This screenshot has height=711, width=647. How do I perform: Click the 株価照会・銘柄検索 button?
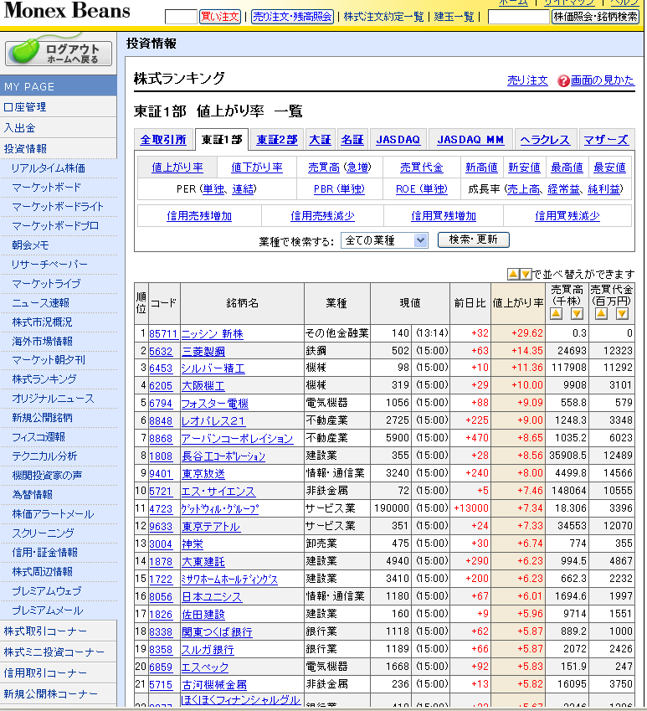point(595,17)
